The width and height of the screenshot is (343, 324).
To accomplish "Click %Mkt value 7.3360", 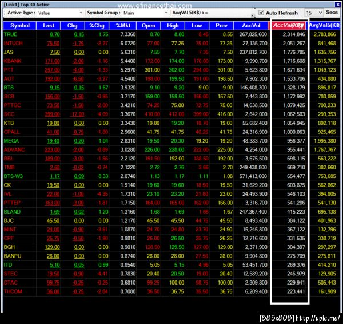I will pos(128,34).
